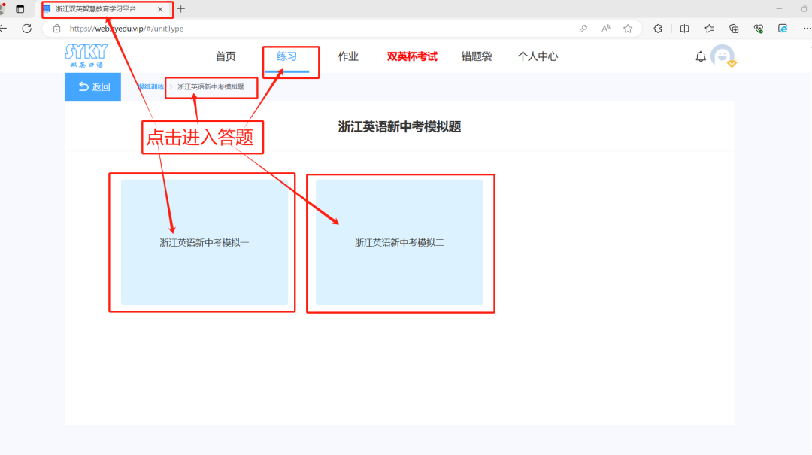Viewport: 812px width, 455px height.
Task: Click the browser address bar URL
Action: (126, 29)
